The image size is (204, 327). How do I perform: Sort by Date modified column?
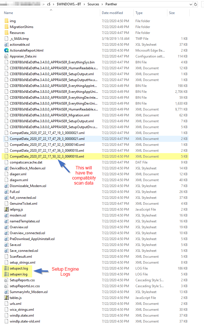(112, 13)
